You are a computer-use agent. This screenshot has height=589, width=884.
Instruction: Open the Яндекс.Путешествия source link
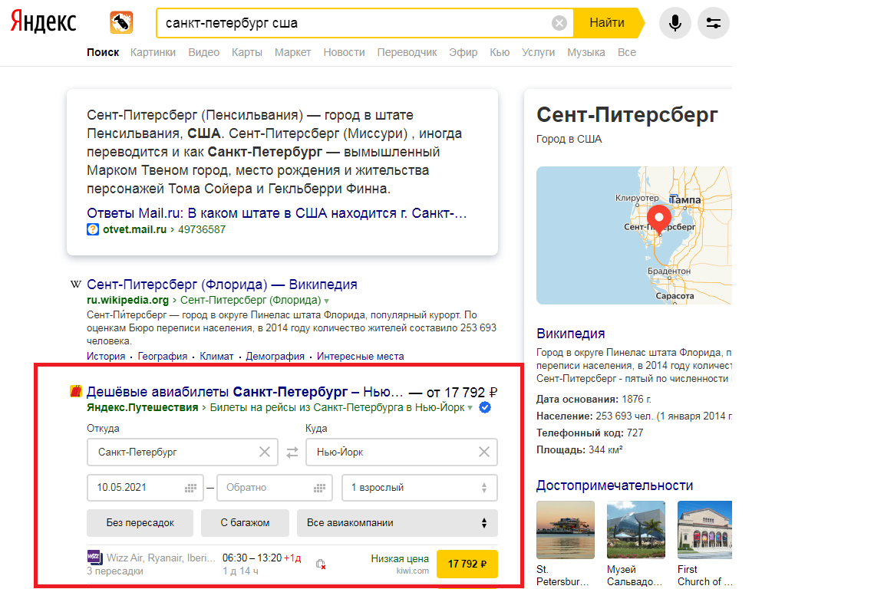(143, 407)
